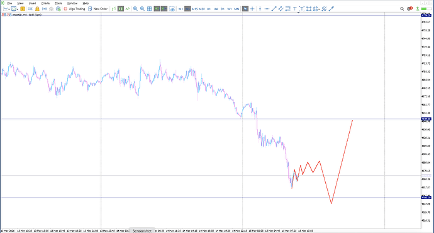Select MN timeframe
This screenshot has width=434, height=233.
236,9
